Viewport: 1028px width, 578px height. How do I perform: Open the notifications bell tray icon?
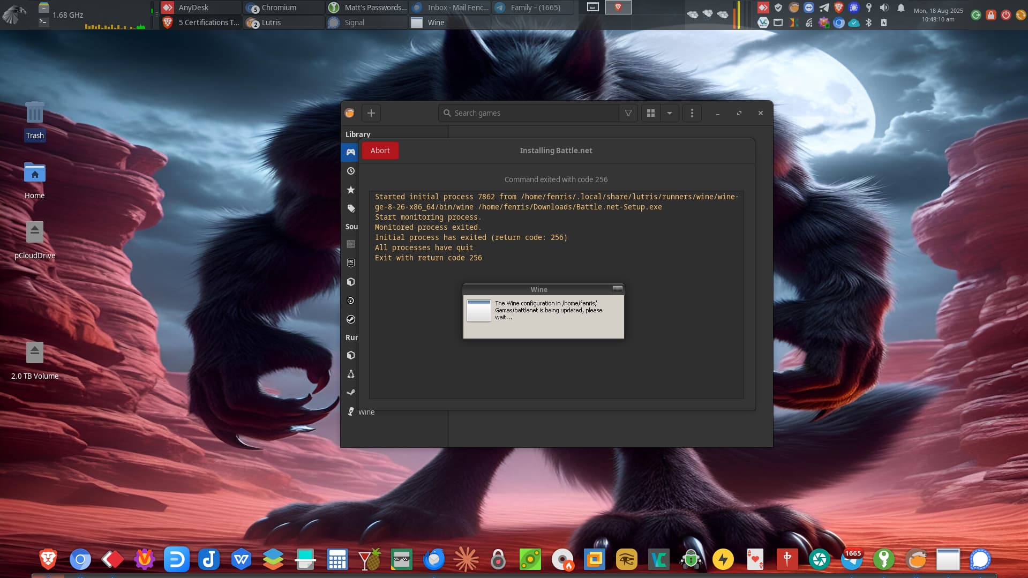click(901, 7)
